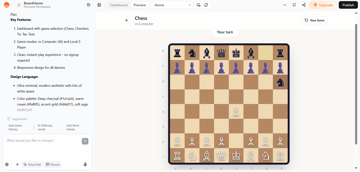Open the three-dot more options menu
The width and height of the screenshot is (360, 172).
[285, 5]
